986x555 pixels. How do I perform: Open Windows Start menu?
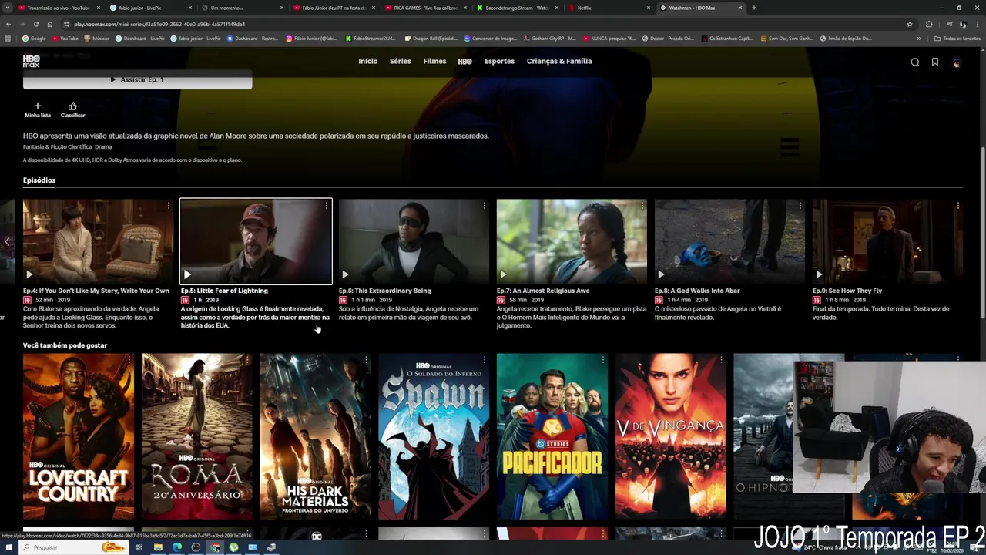(8, 547)
